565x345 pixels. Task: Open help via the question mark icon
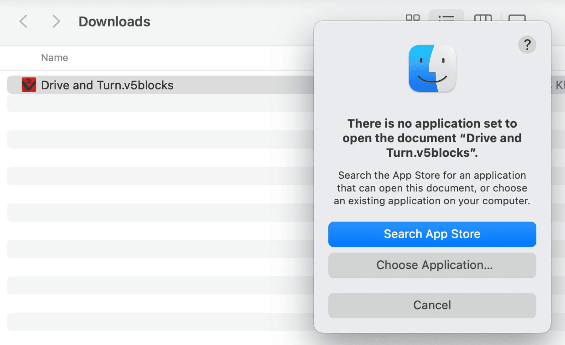[527, 45]
